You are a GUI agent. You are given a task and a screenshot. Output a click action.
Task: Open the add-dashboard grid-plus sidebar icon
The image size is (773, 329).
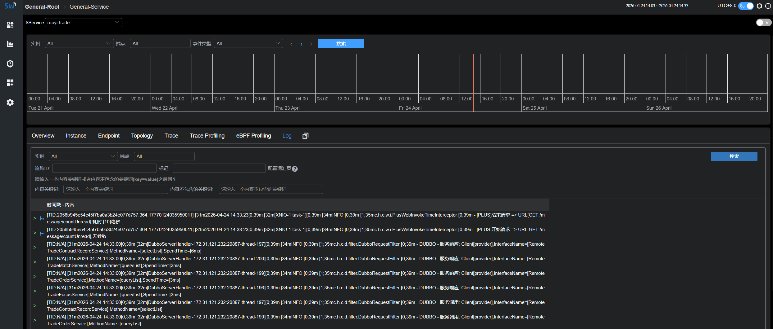tap(10, 83)
